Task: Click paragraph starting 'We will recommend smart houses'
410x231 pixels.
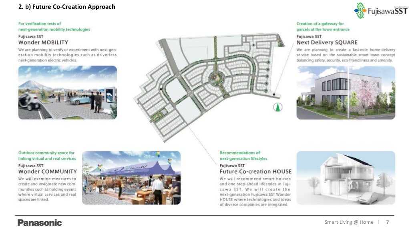Action: coord(255,191)
